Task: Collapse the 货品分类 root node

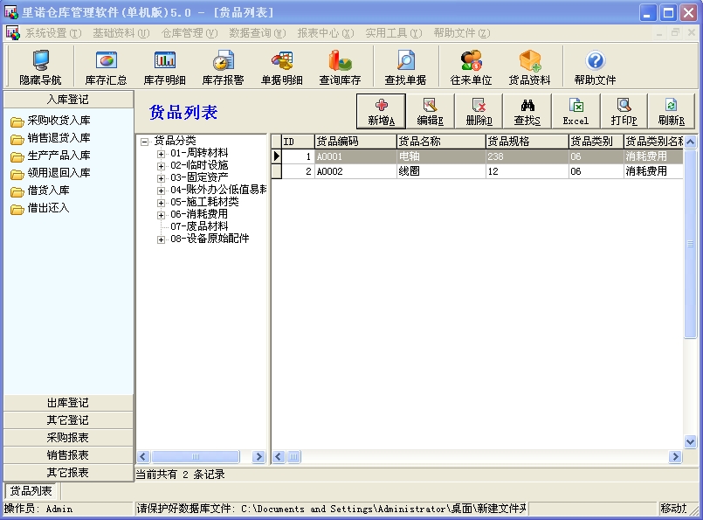Action: [x=144, y=142]
